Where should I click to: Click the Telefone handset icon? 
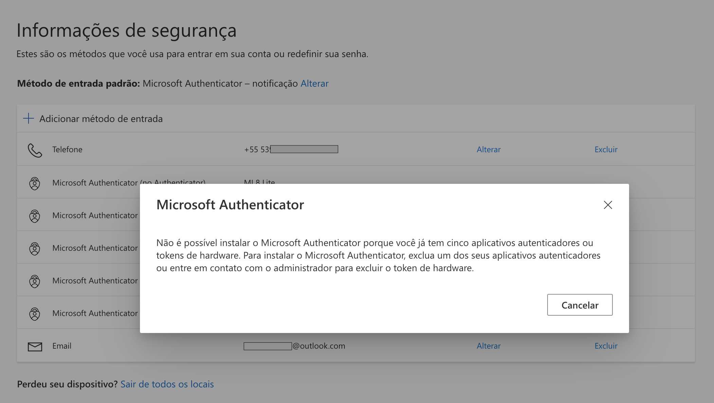(x=35, y=150)
